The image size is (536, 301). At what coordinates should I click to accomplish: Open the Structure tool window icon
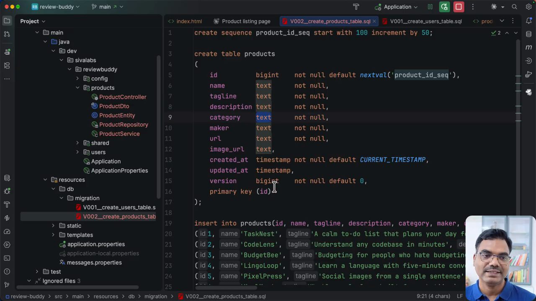7,65
